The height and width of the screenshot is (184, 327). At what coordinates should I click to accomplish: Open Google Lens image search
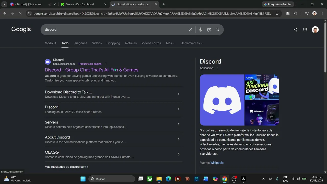point(209,30)
